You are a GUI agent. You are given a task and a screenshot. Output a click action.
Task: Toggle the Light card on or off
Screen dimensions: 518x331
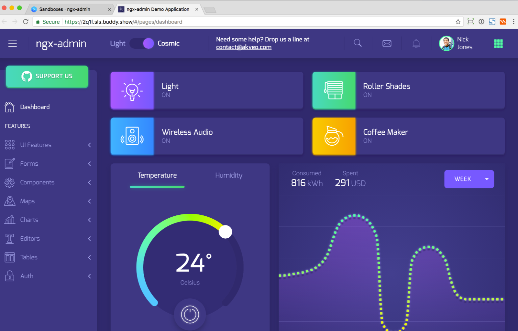(207, 90)
